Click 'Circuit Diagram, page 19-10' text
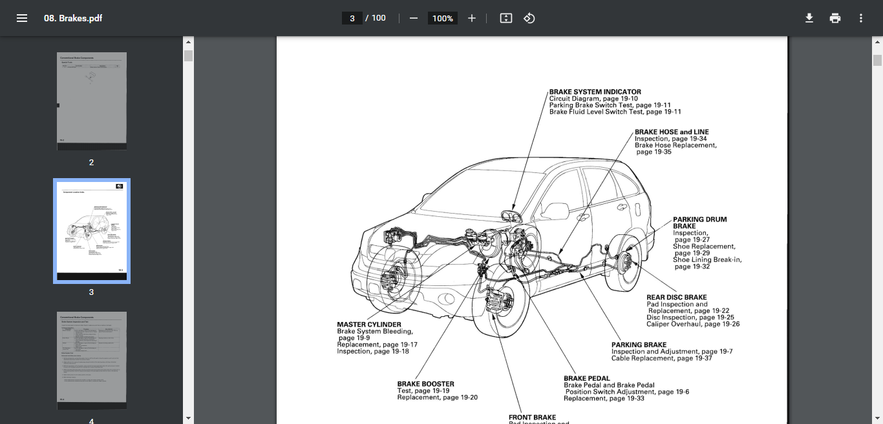 click(x=593, y=99)
